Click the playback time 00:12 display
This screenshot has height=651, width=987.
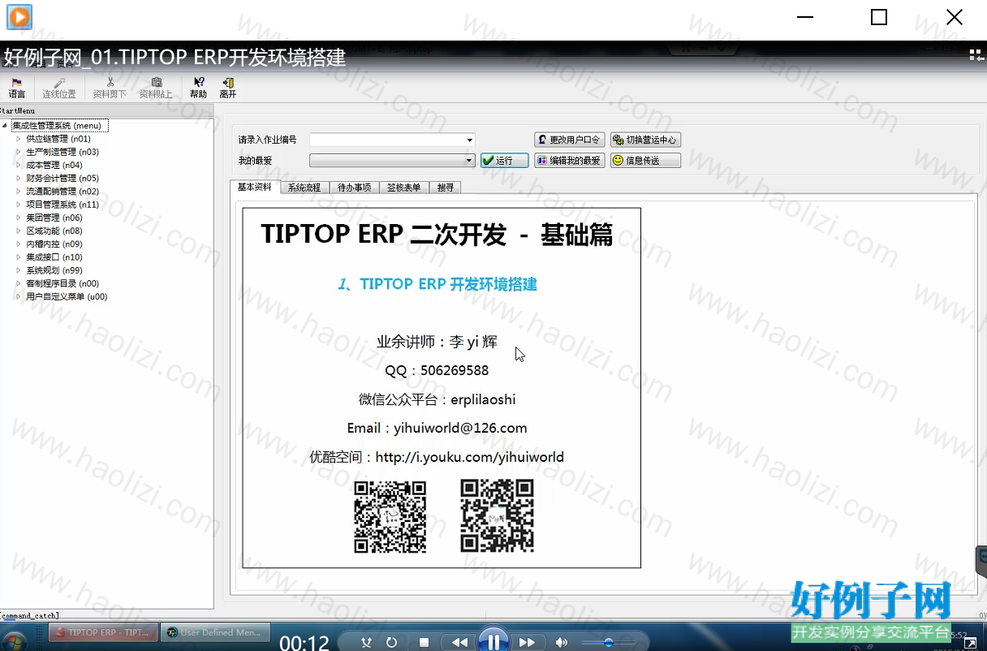tap(304, 643)
